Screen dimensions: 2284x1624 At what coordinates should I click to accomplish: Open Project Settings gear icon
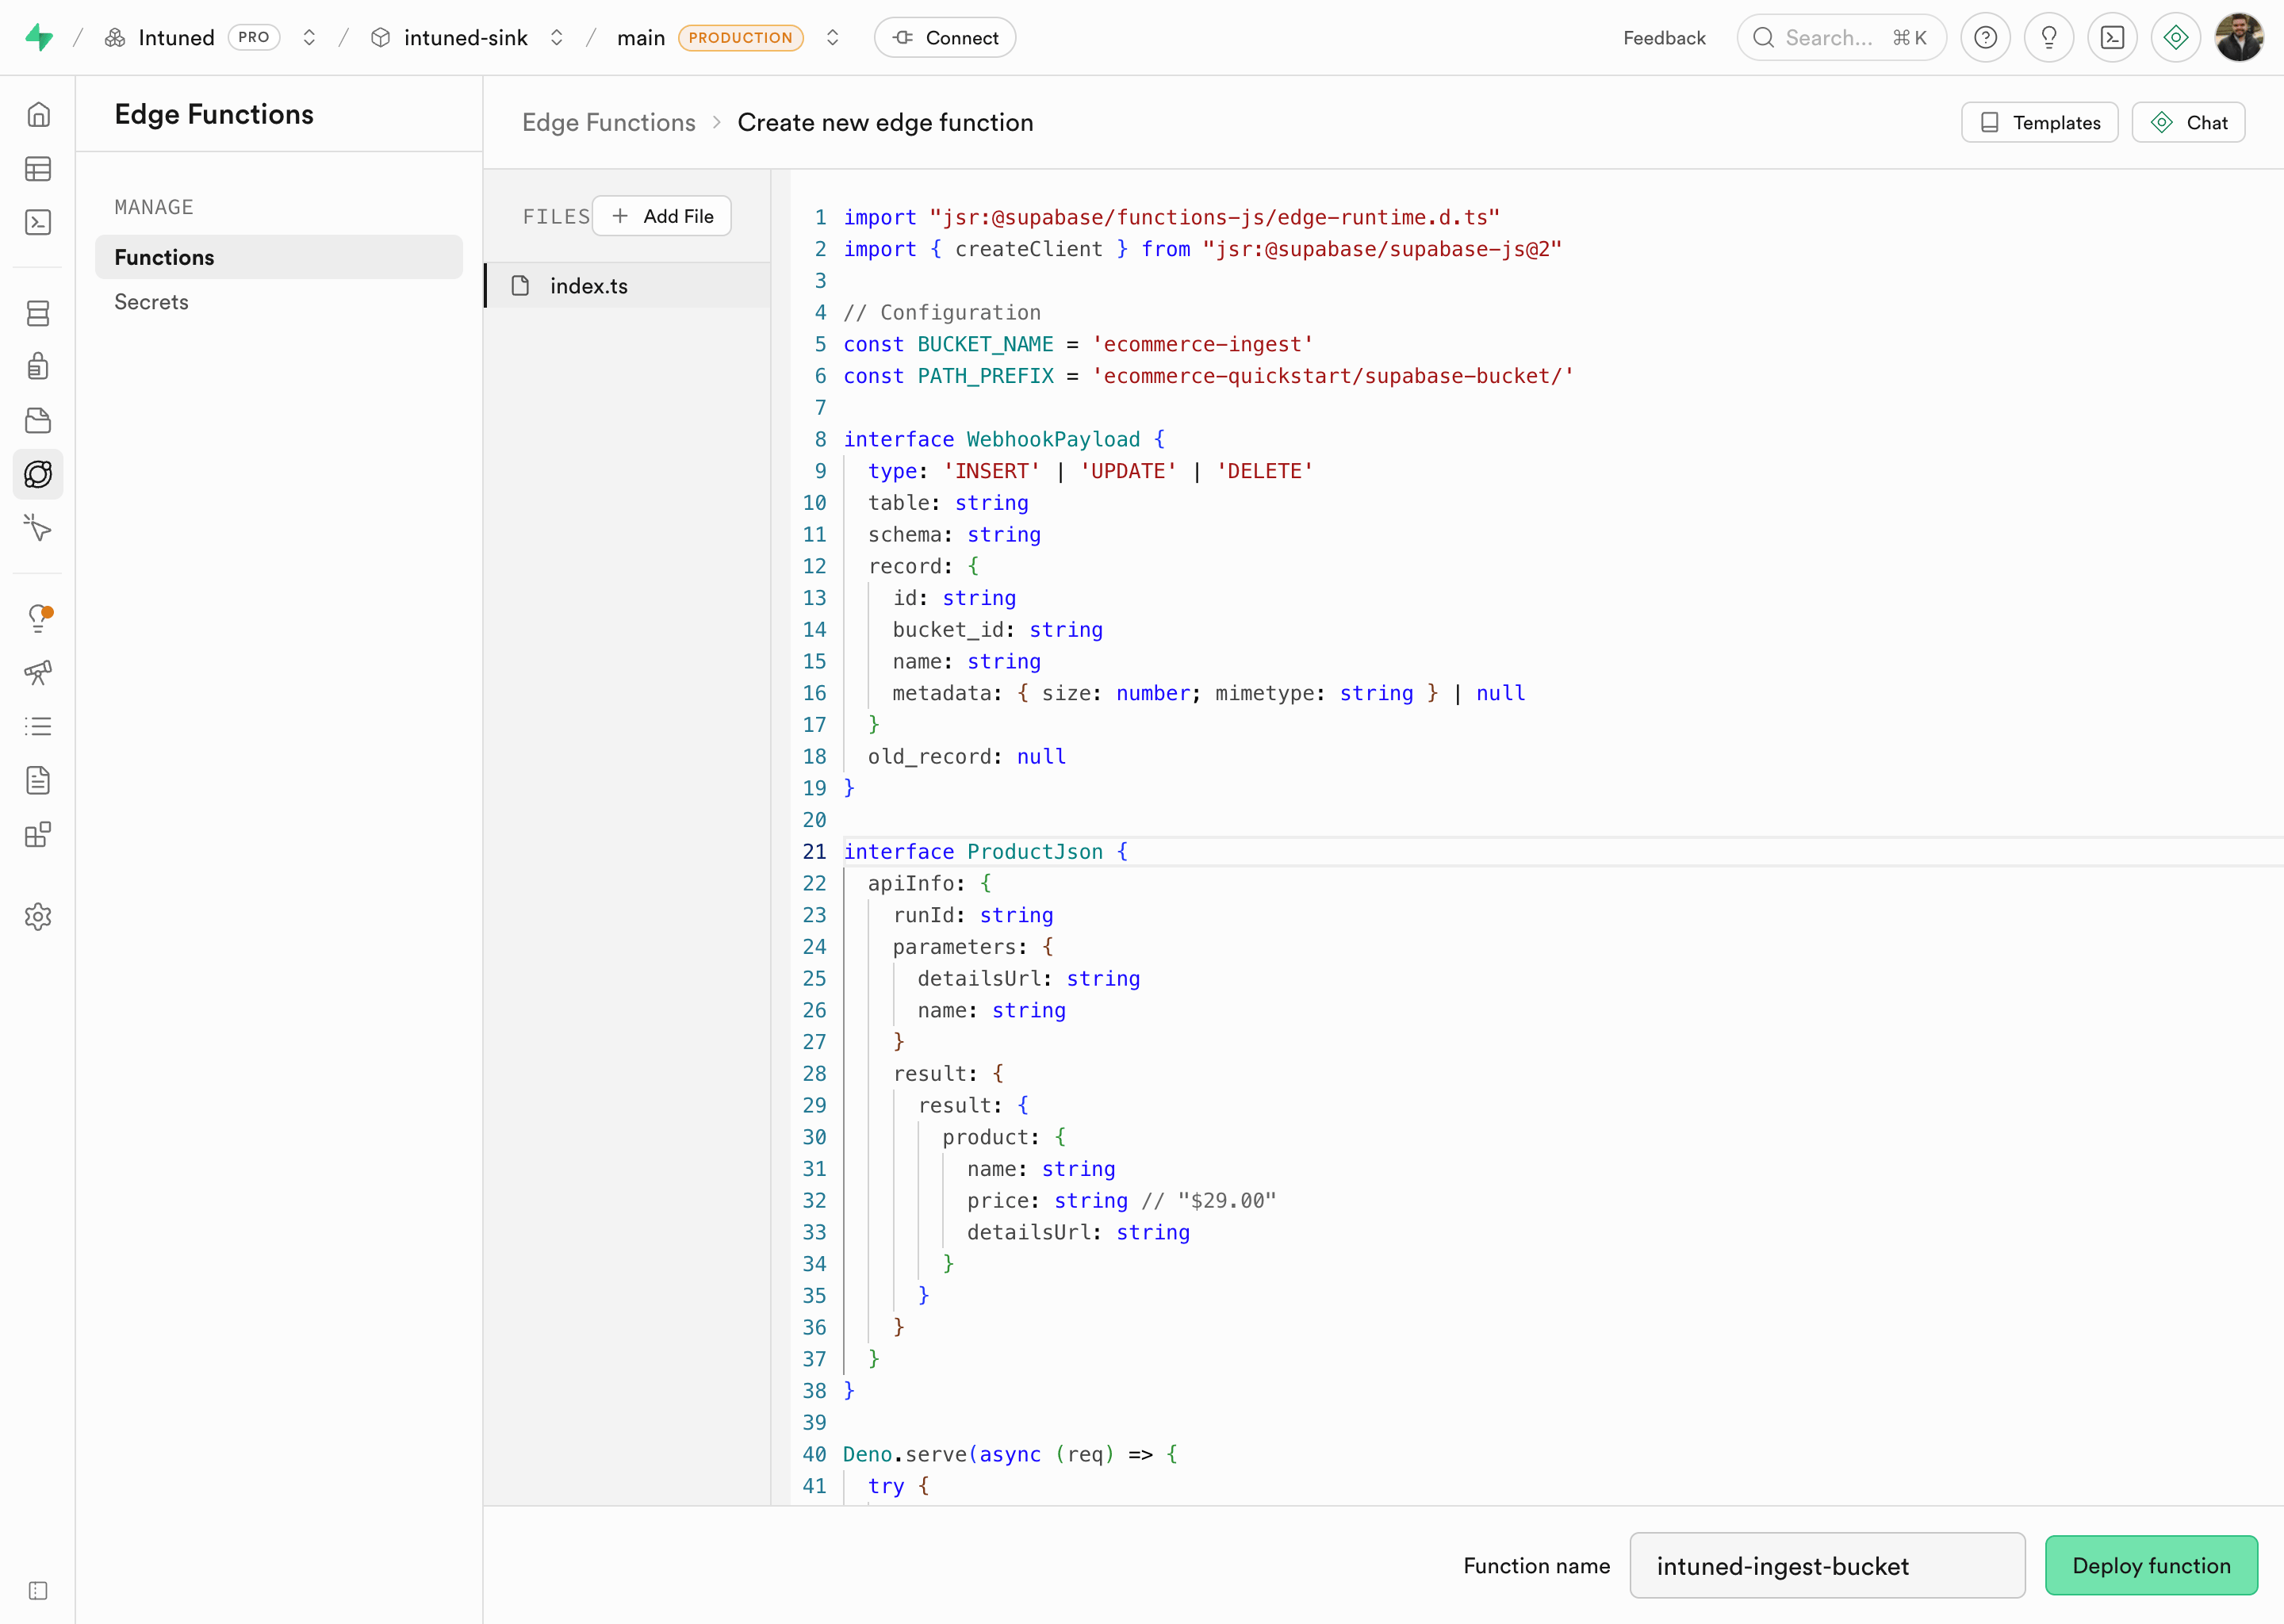38,916
